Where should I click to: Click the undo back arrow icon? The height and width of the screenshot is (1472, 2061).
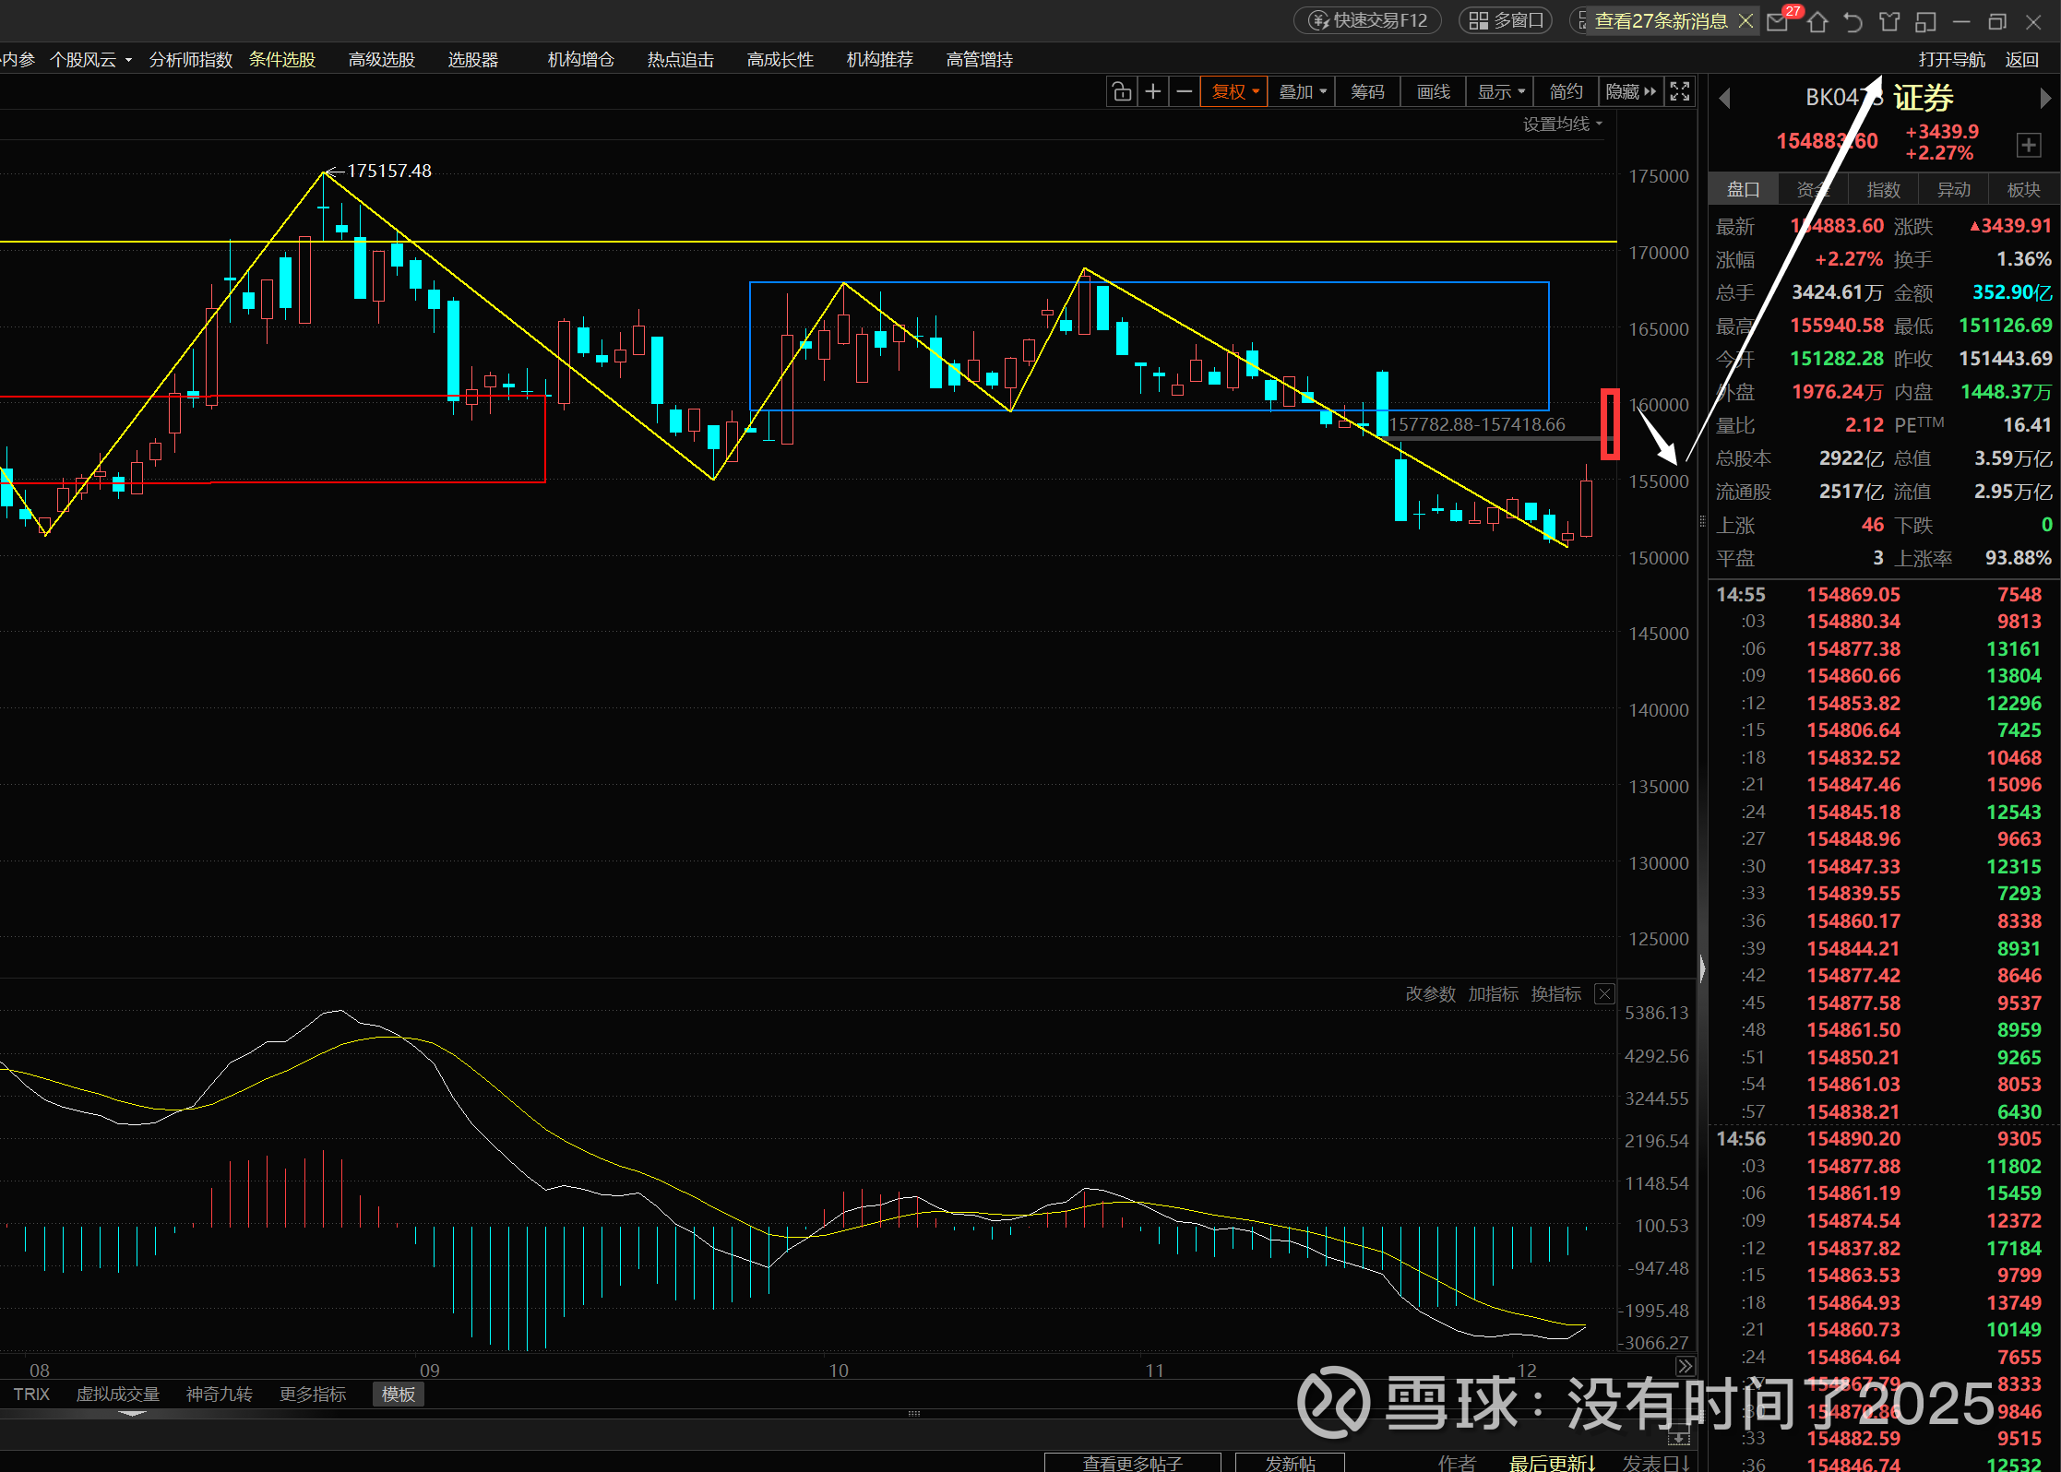(x=1853, y=21)
